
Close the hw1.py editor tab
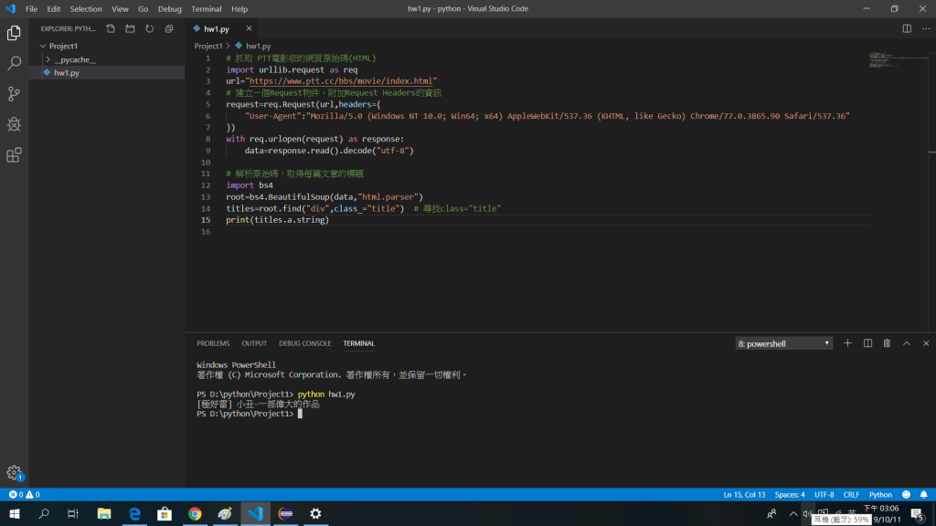pos(249,28)
